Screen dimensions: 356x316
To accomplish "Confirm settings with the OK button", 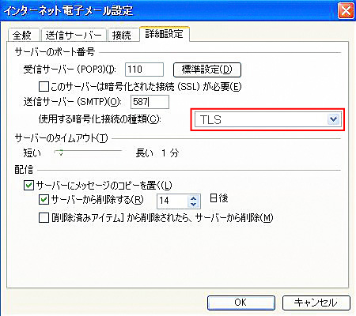I will (241, 303).
